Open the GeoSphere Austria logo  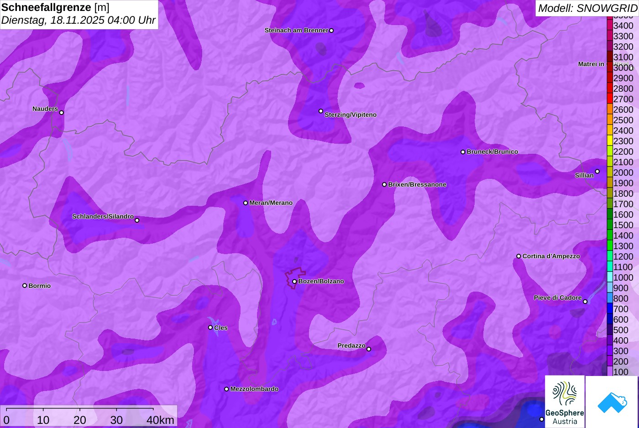coord(565,402)
